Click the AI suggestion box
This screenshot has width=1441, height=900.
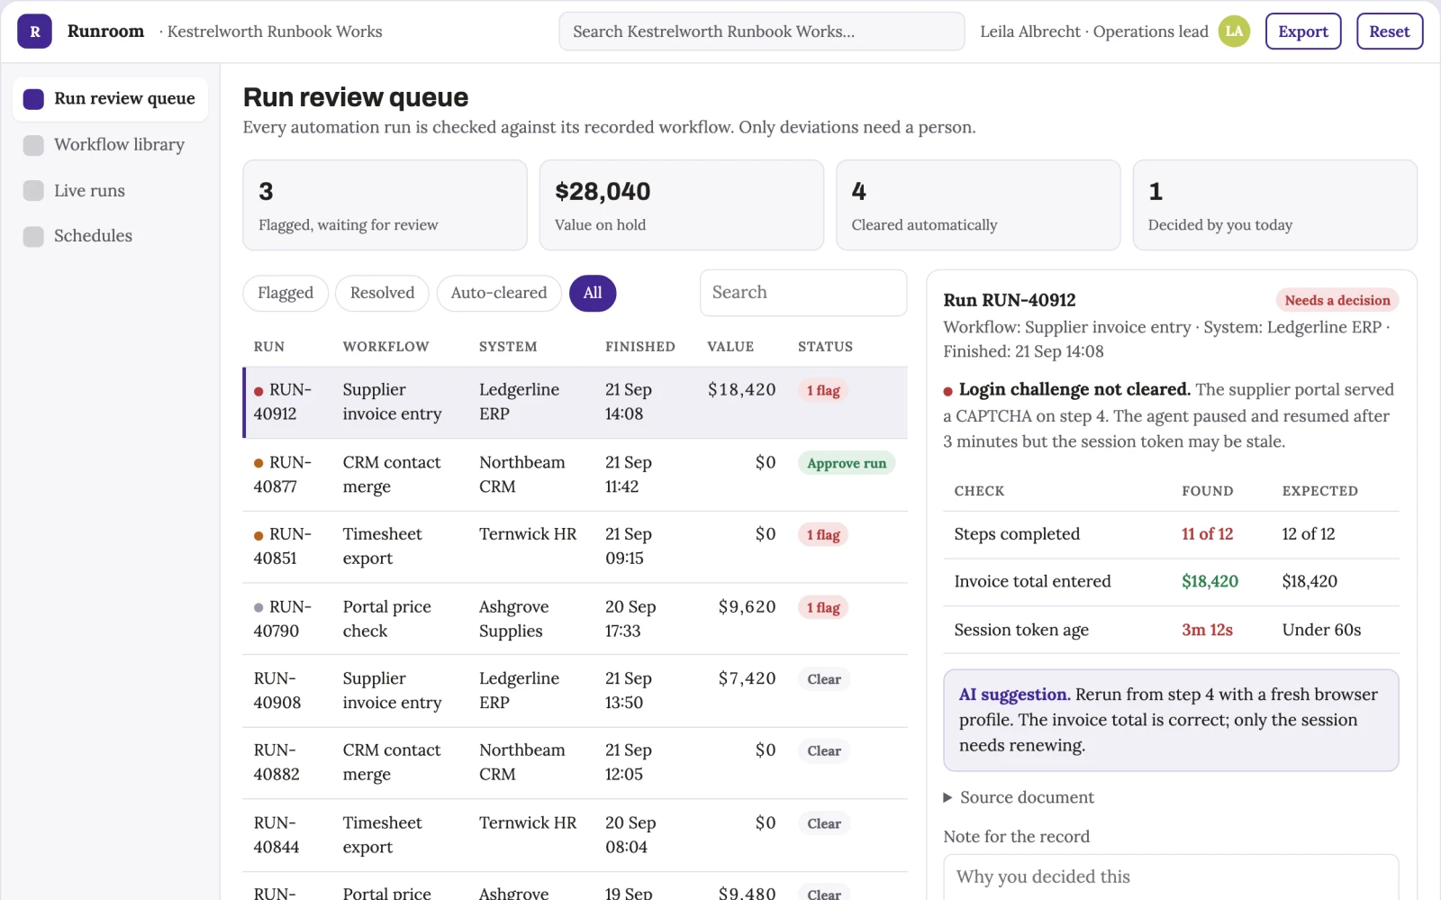click(1171, 720)
